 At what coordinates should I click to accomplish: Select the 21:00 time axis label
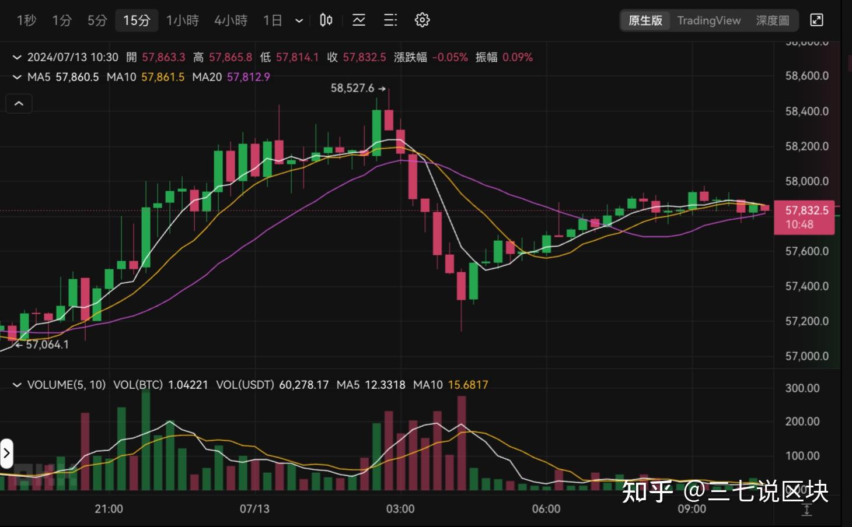109,509
